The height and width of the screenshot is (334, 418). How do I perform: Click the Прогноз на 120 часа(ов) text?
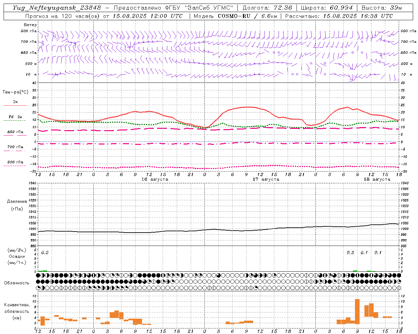(x=63, y=16)
